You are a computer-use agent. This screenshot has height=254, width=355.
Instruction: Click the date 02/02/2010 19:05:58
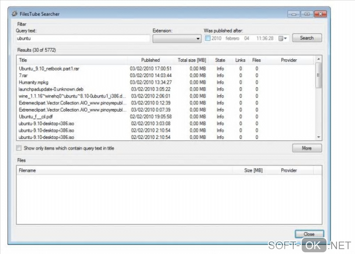[x=151, y=117]
